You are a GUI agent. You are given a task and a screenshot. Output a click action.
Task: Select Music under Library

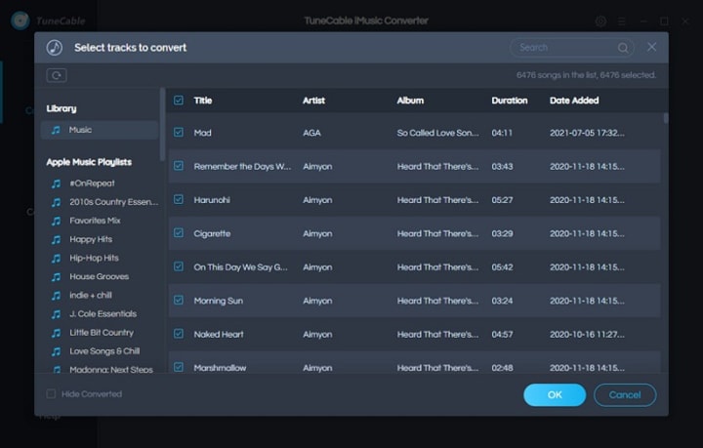coord(99,130)
